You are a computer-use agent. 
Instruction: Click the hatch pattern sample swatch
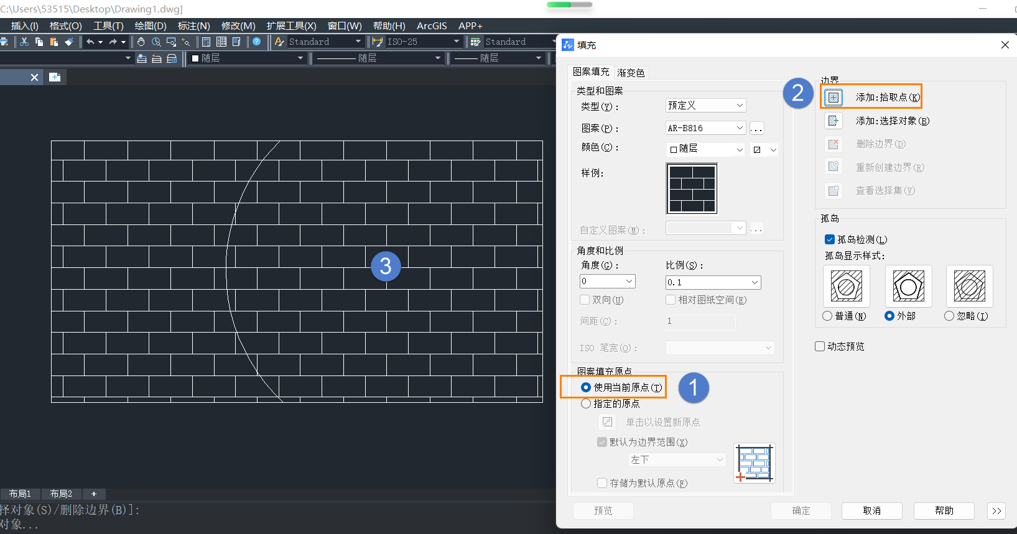click(692, 189)
